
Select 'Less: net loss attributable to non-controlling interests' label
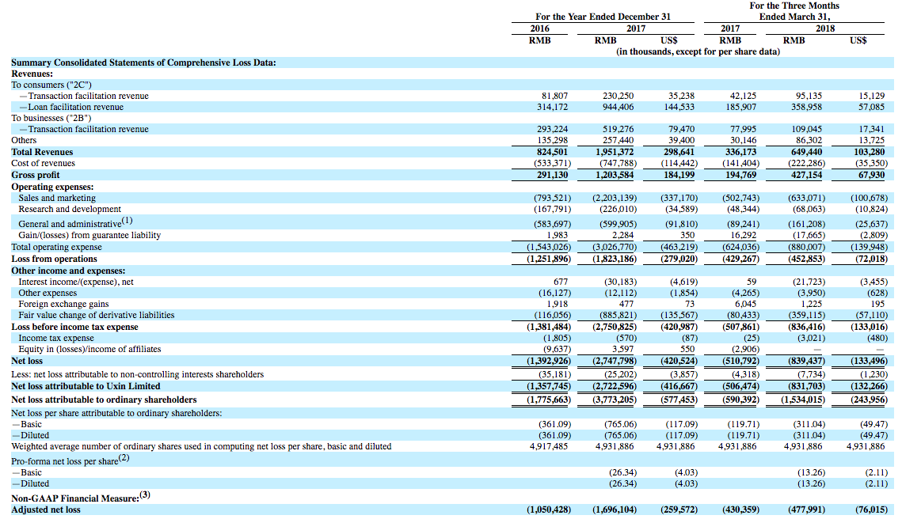tap(138, 375)
